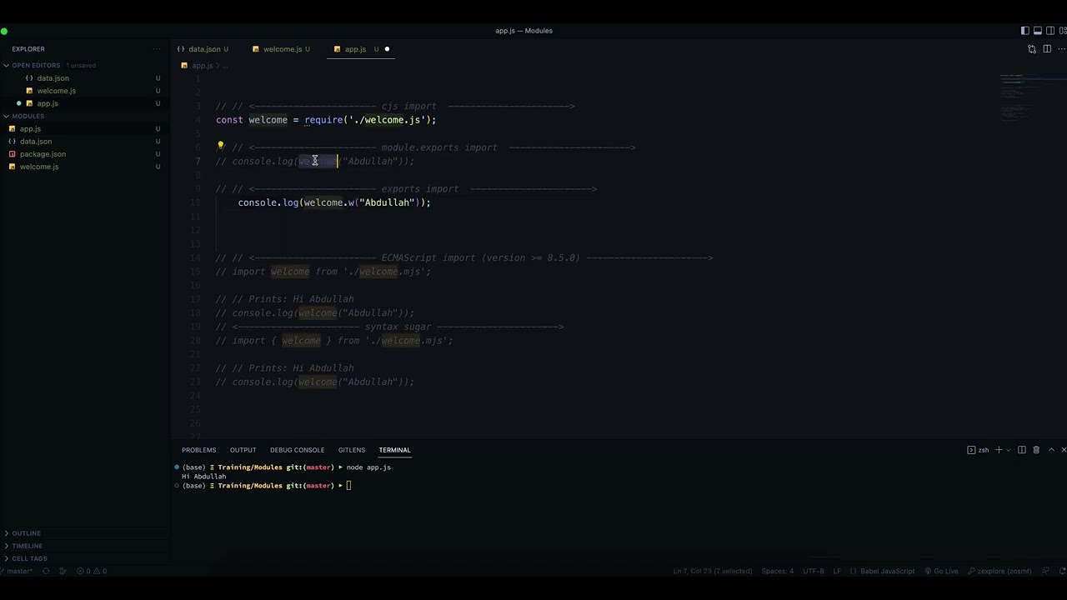This screenshot has height=600, width=1067.
Task: Open data.json in Modules folder
Action: click(x=83, y=142)
